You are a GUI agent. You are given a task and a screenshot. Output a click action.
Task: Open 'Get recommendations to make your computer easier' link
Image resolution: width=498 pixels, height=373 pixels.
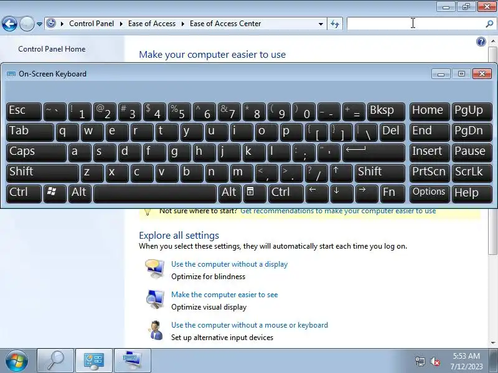tap(338, 211)
